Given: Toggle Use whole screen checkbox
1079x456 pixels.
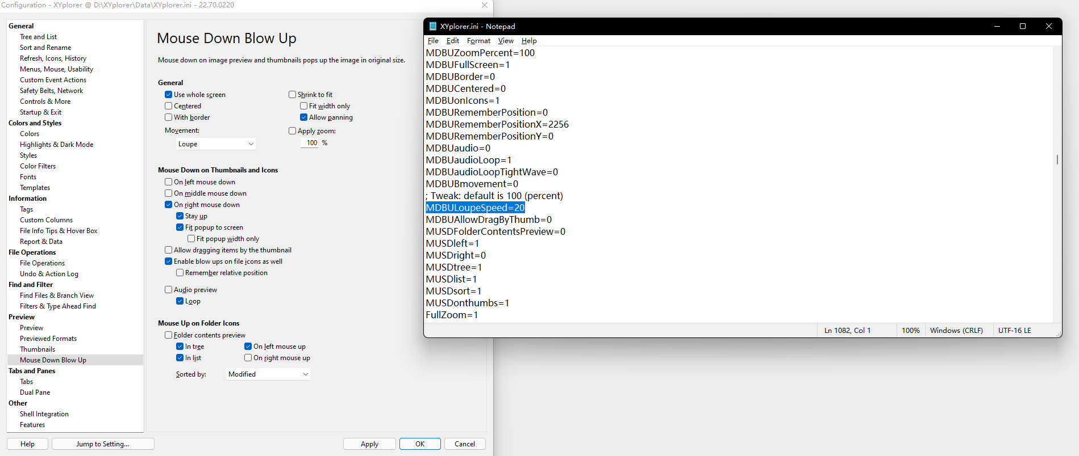Looking at the screenshot, I should [x=169, y=95].
